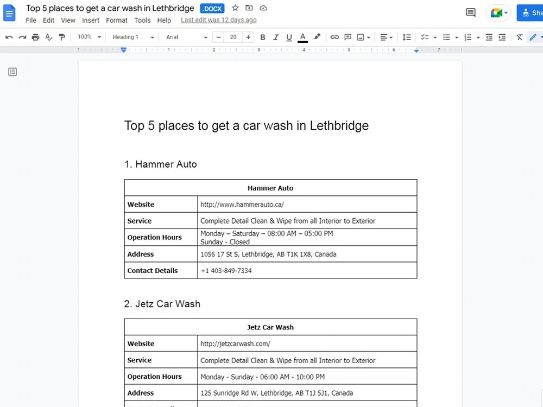Open the Insert menu

[x=91, y=21]
